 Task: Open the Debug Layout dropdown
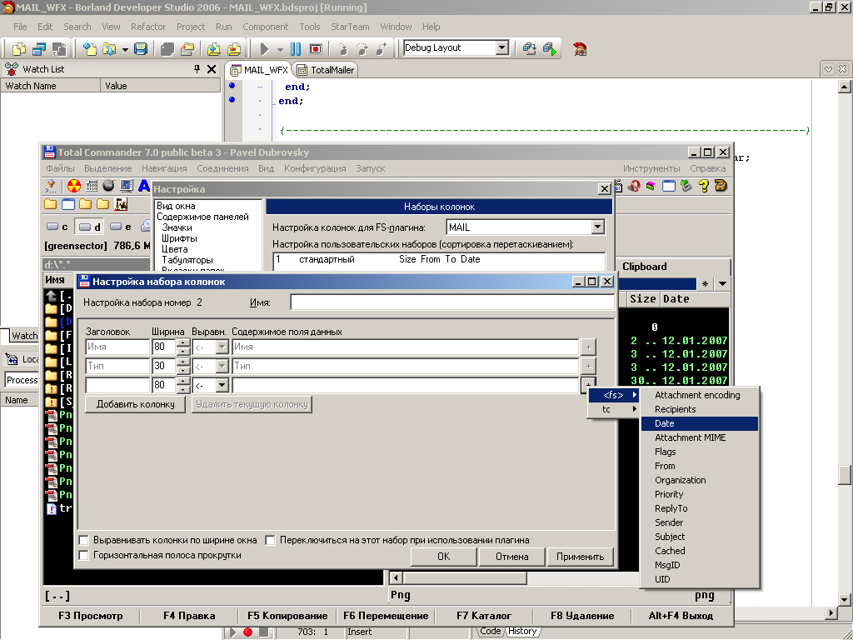click(502, 47)
